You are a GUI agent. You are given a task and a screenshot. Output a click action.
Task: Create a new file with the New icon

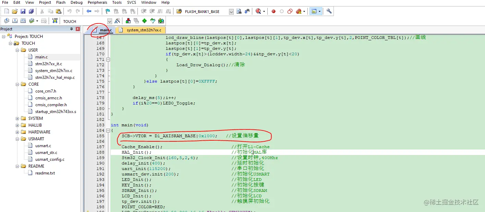tap(7, 11)
